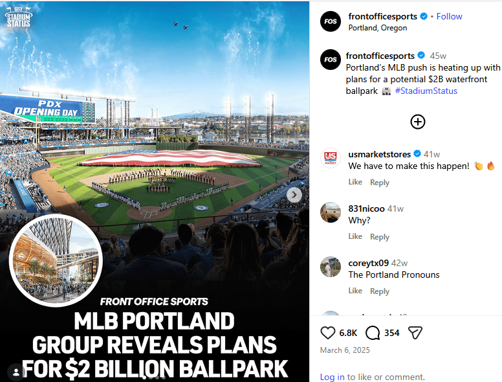The height and width of the screenshot is (382, 502).
Task: Click the tagged people icon on photo
Action: 15,371
